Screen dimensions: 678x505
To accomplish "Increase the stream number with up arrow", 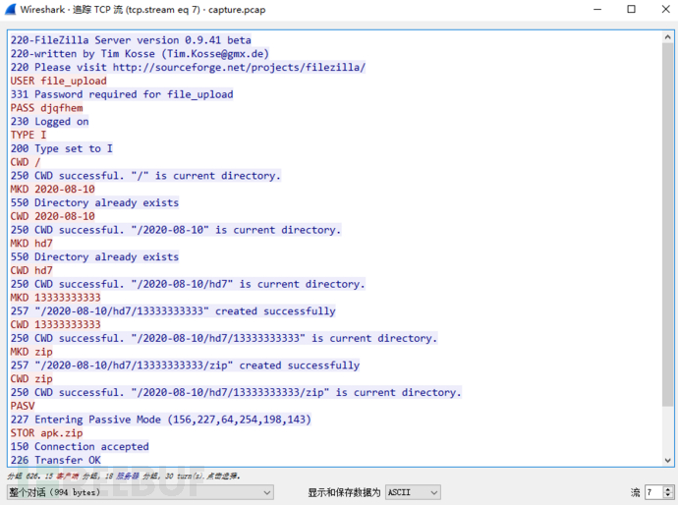I will (668, 489).
